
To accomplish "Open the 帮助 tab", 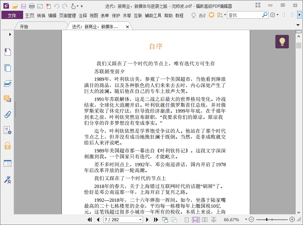I will (x=168, y=16).
